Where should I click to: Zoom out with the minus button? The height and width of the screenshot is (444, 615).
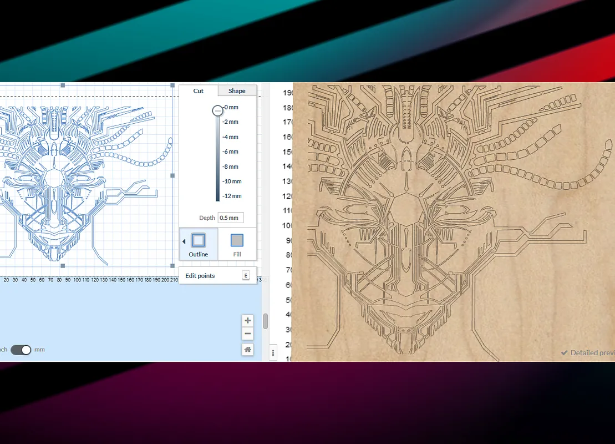pos(247,334)
